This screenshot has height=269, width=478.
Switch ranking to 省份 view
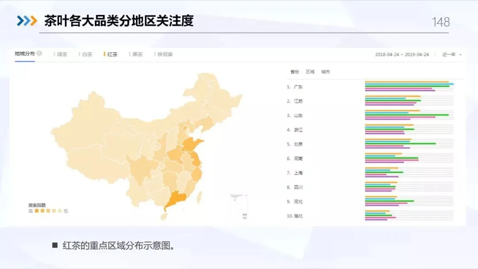pos(294,72)
